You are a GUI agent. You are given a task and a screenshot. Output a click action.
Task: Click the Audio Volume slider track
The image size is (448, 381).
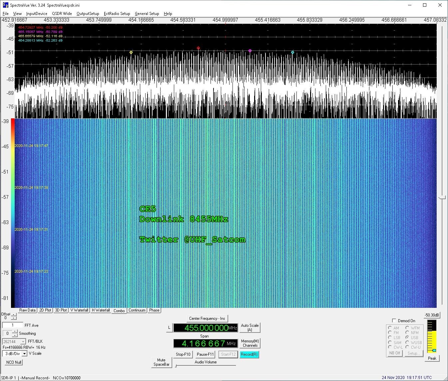[206, 366]
